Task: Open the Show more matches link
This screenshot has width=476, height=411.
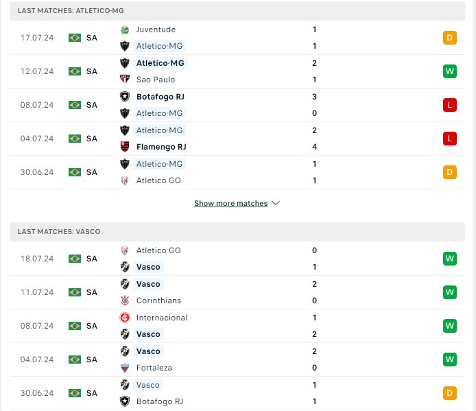Action: (x=230, y=203)
